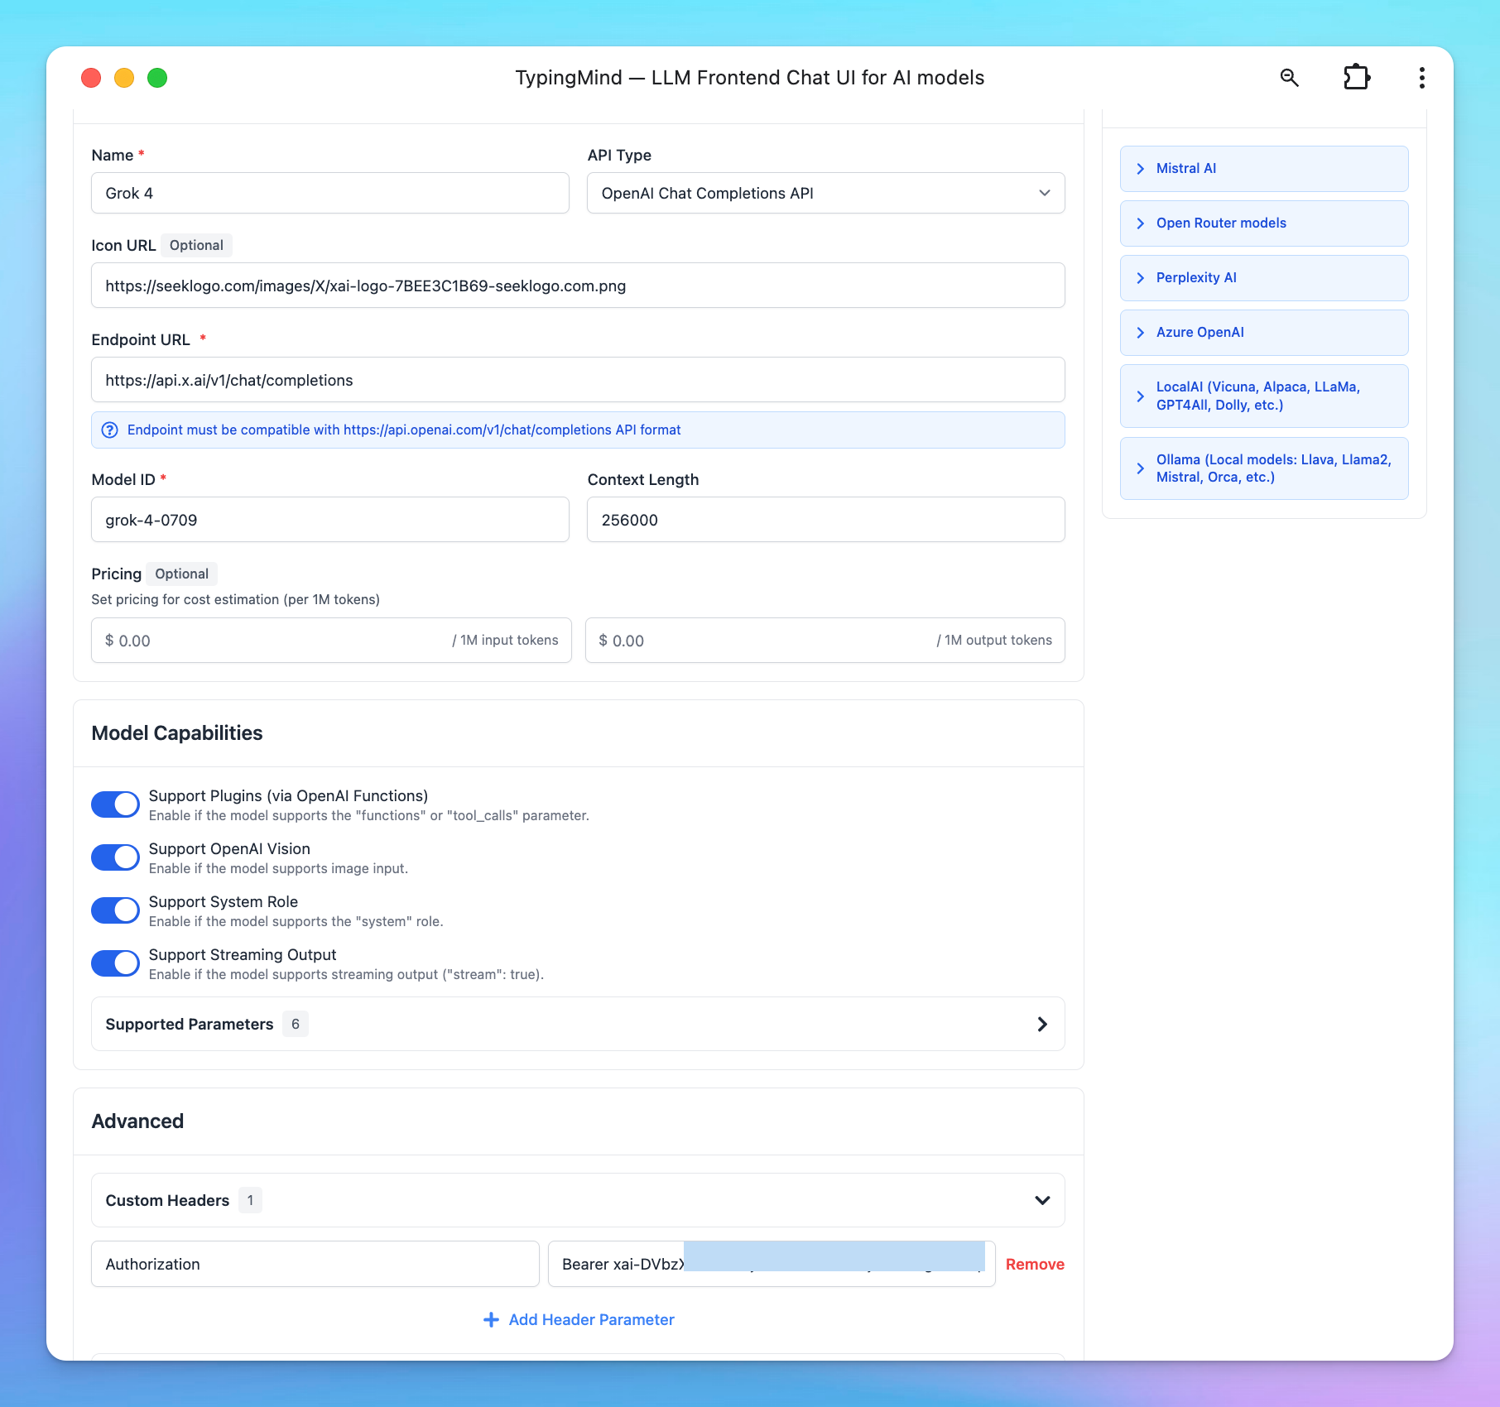Open the extensions puzzle icon
The height and width of the screenshot is (1407, 1500).
coord(1356,78)
